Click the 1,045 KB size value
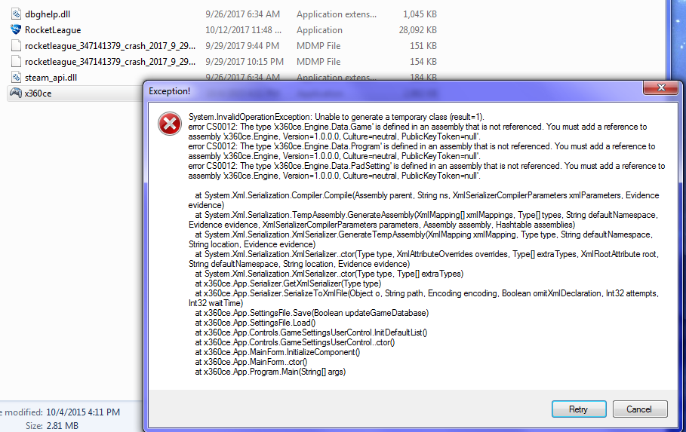 click(420, 14)
